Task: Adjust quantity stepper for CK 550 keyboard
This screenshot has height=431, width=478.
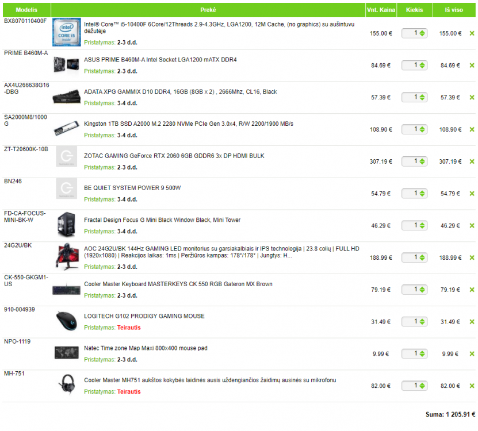Action: (x=422, y=290)
